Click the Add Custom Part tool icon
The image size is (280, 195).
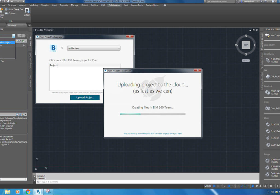(267, 35)
